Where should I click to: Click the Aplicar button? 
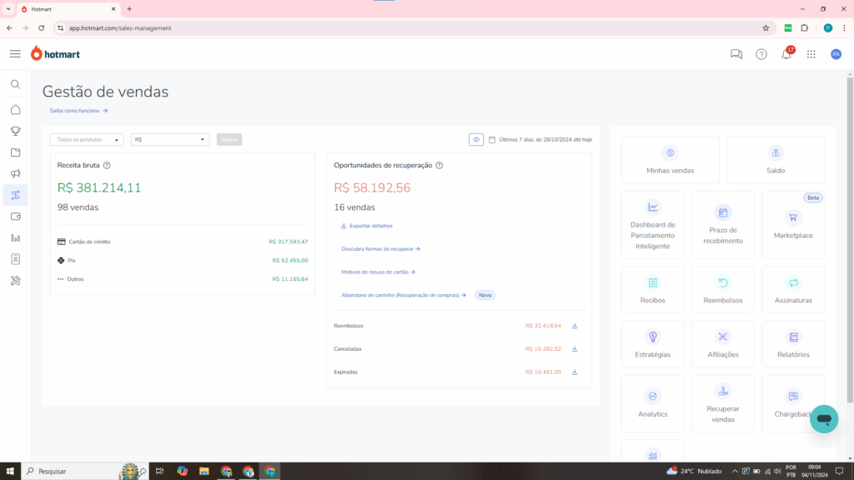[x=229, y=140]
